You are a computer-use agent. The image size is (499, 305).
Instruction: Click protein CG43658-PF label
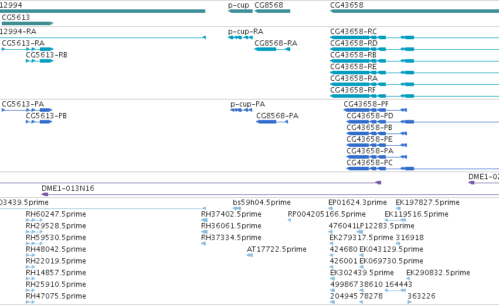coord(366,104)
